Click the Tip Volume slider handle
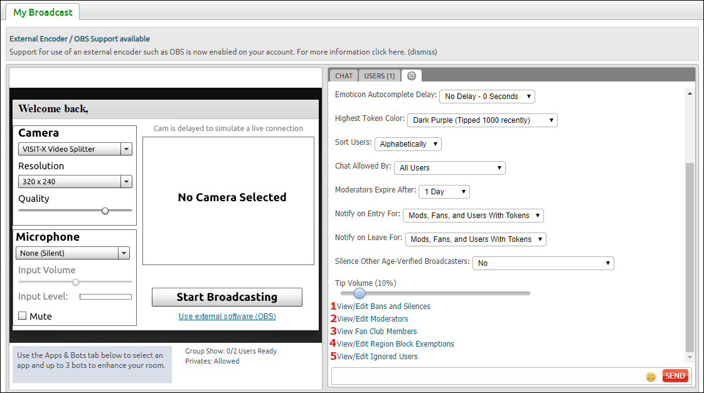This screenshot has height=393, width=704. [x=360, y=293]
